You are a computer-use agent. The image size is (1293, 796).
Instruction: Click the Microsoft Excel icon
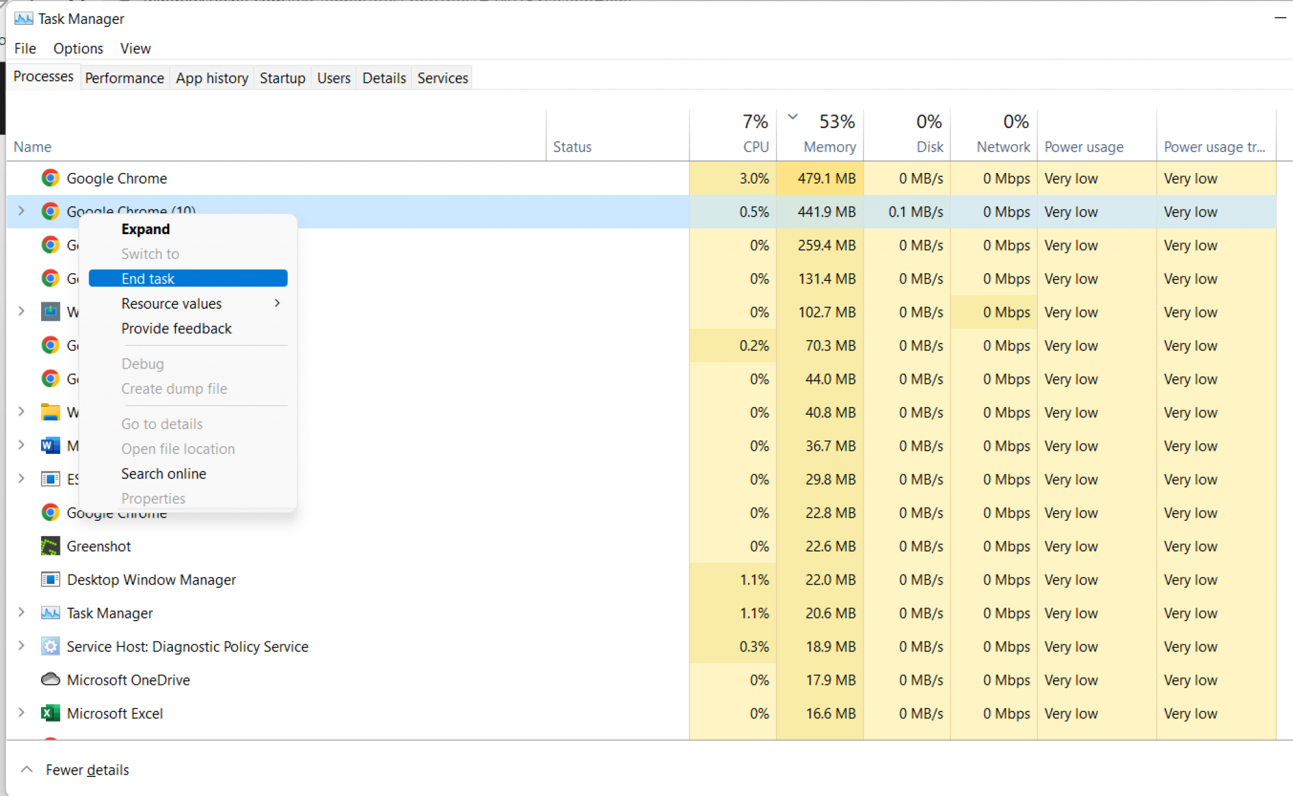tap(51, 713)
